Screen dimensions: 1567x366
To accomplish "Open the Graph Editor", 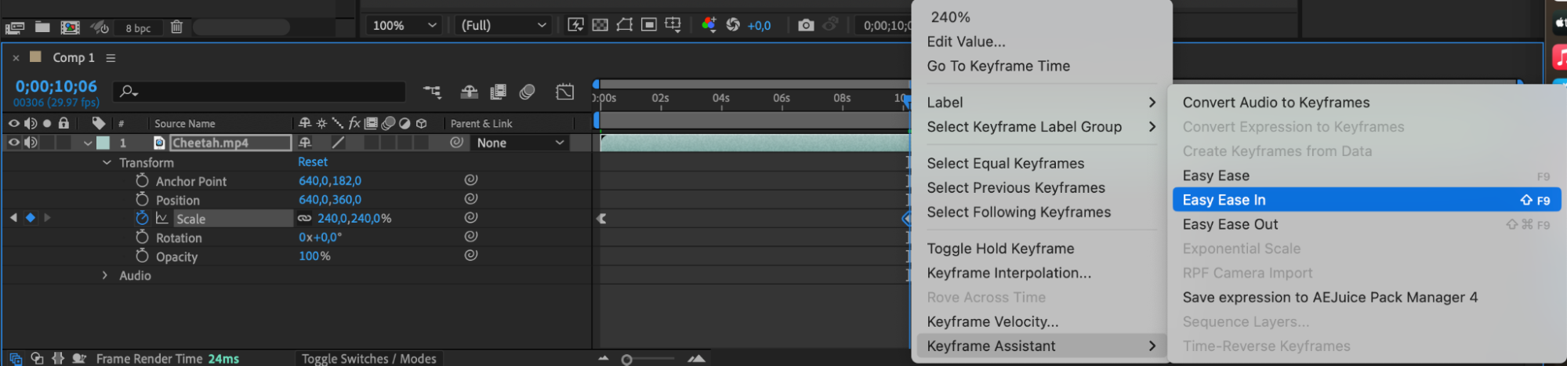I will (x=564, y=92).
